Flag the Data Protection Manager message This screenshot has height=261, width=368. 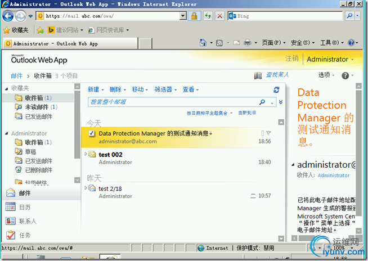click(269, 133)
